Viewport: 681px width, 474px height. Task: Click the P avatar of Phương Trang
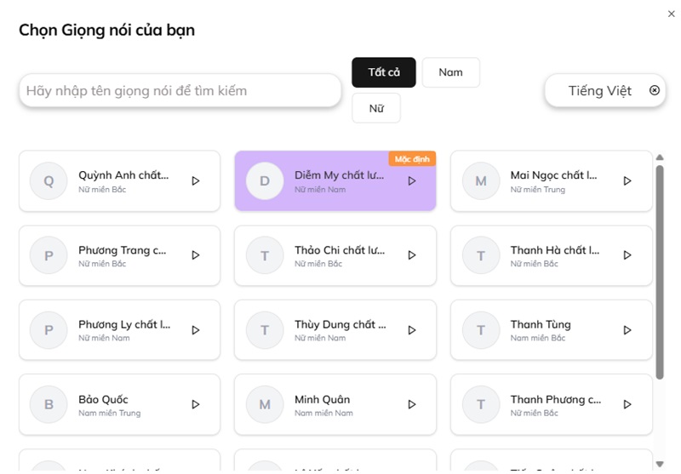[49, 255]
